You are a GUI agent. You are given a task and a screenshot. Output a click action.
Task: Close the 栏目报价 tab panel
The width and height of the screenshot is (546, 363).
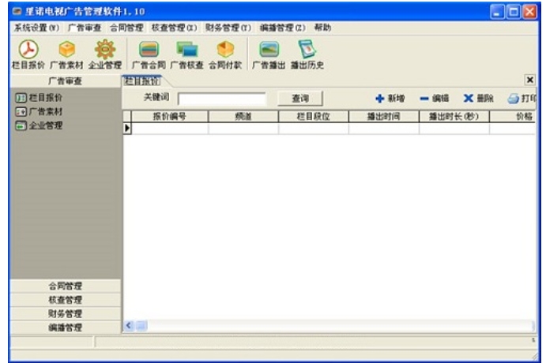[529, 80]
